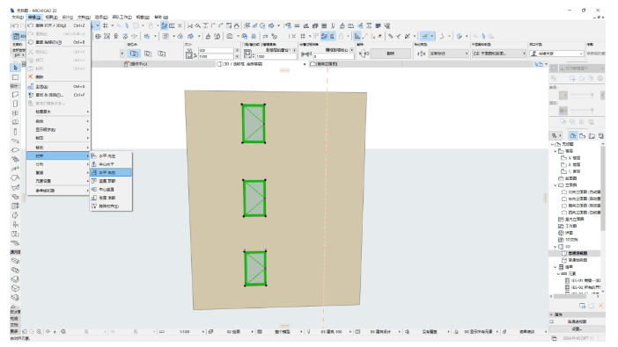Viewport: 618px width, 347px height.
Task: Collapse the elevations folder in Navigator tree
Action: tap(555, 184)
